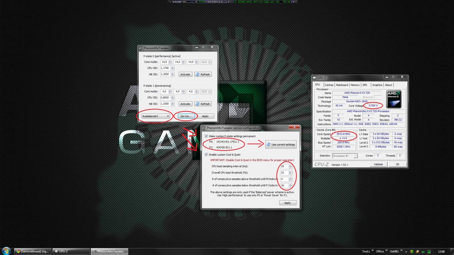
Task: Open the Processor #1 selection dropdown
Action: pos(345,156)
